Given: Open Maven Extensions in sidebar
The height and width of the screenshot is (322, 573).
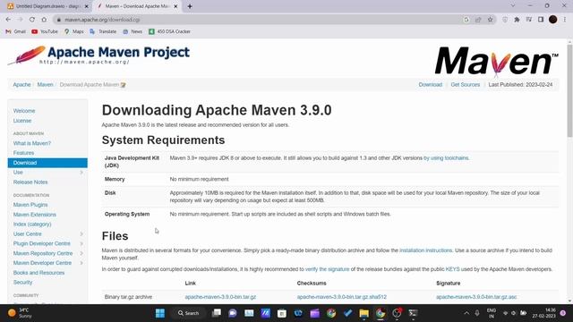Looking at the screenshot, I should tap(35, 215).
